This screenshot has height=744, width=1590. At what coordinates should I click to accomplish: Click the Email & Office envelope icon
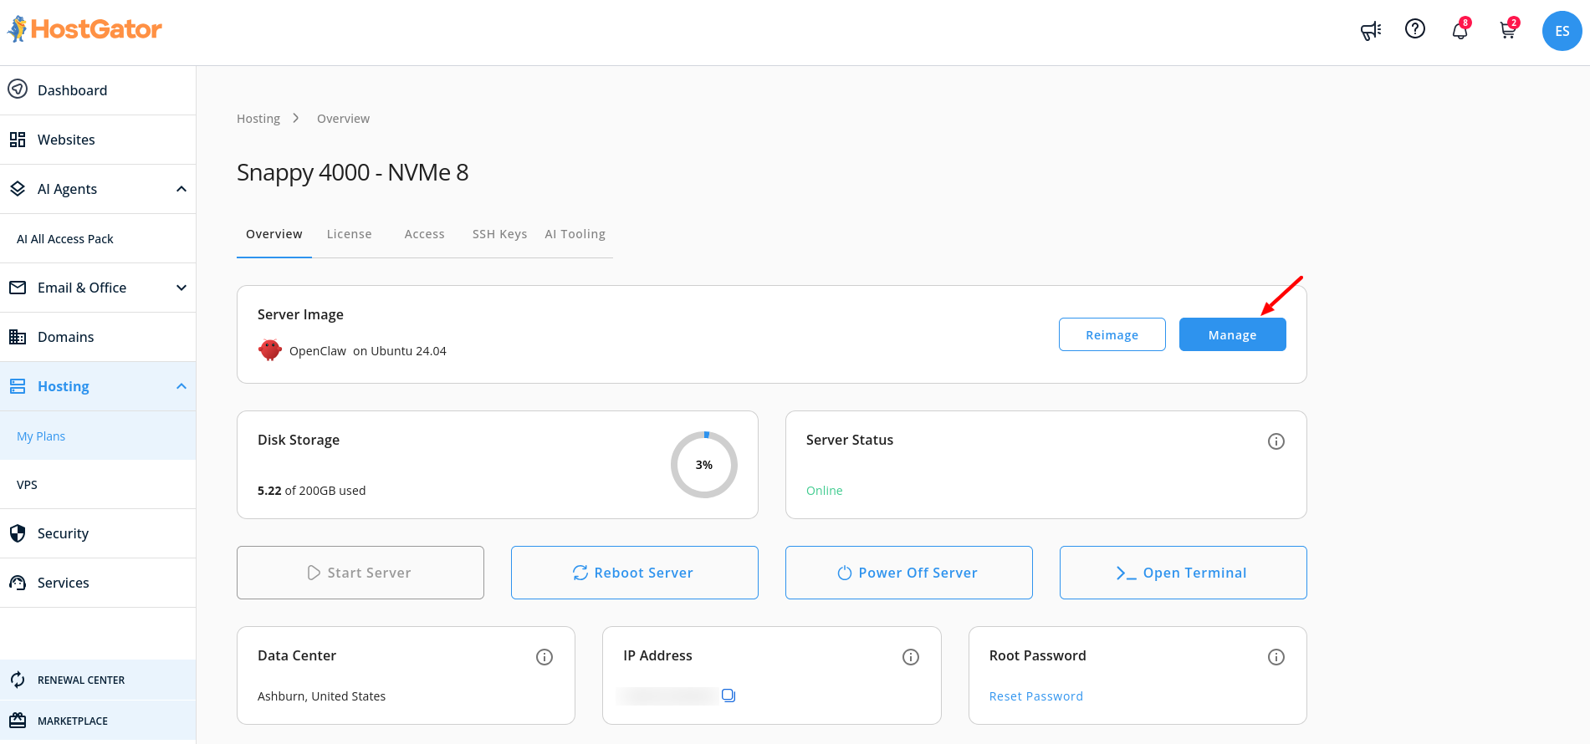click(18, 288)
